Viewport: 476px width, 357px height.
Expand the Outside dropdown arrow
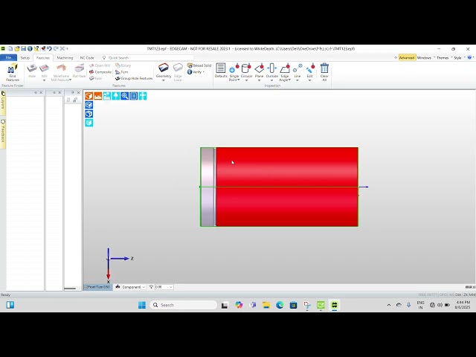271,80
